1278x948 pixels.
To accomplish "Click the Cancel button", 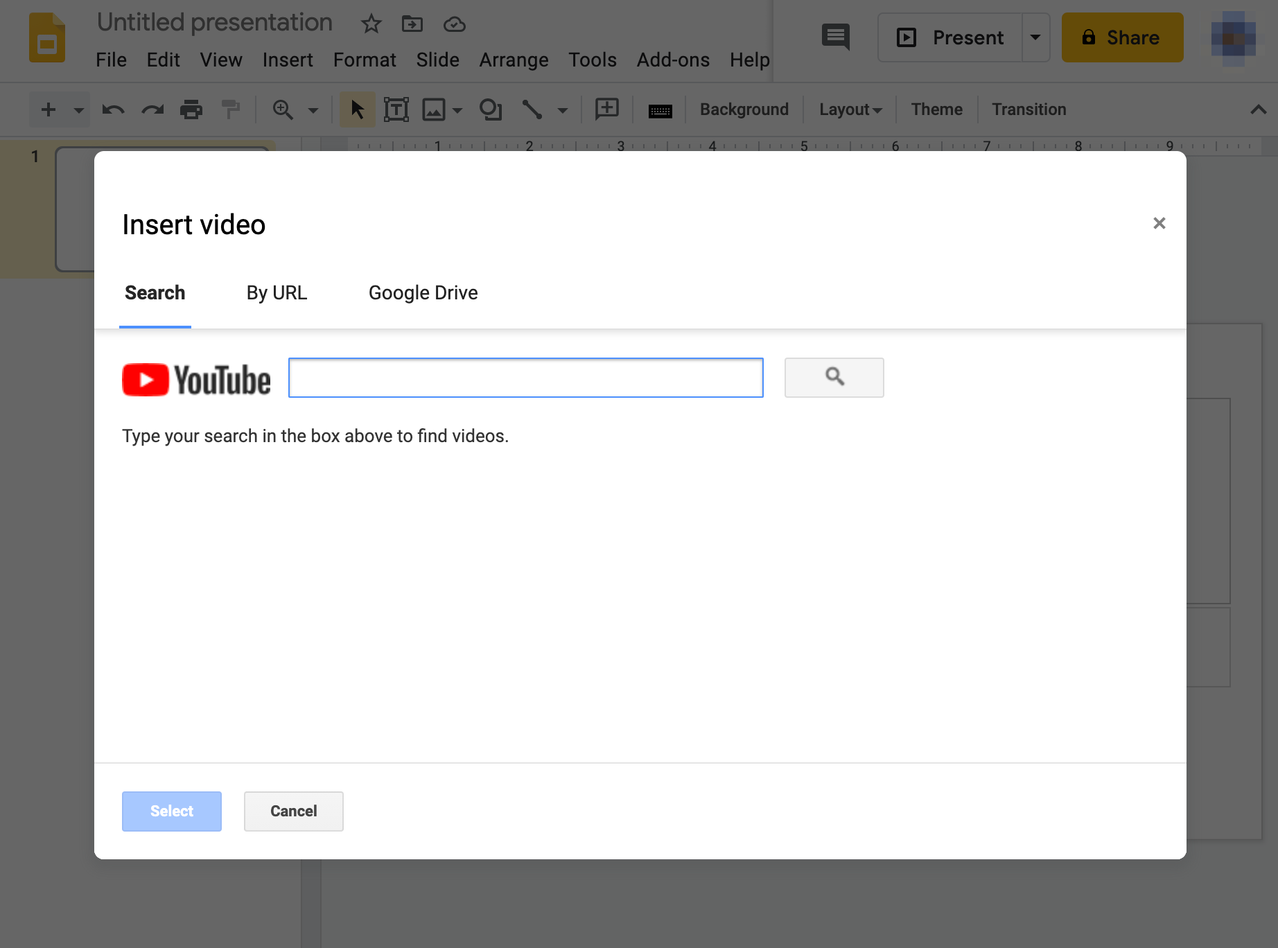I will click(294, 811).
